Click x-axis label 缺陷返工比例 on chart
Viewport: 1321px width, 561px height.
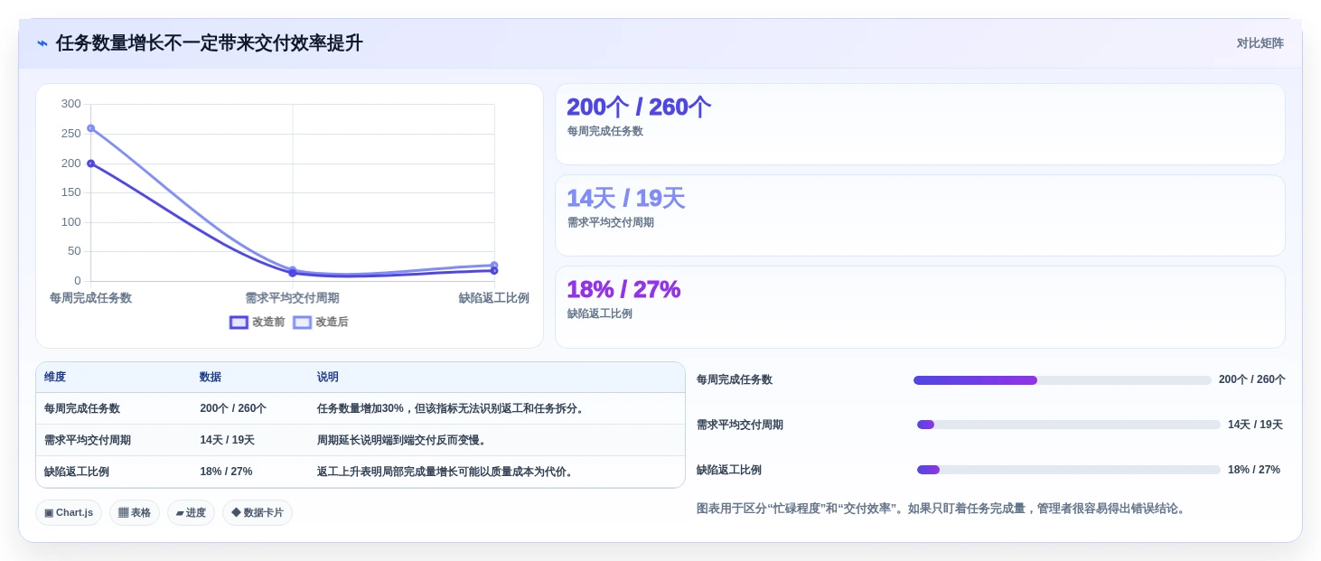coord(493,298)
